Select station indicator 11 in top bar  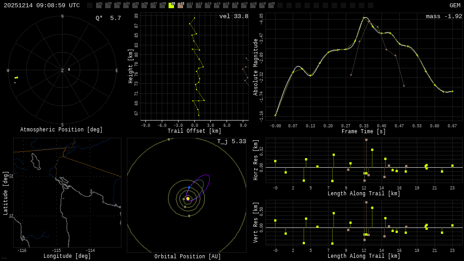[x=189, y=5]
